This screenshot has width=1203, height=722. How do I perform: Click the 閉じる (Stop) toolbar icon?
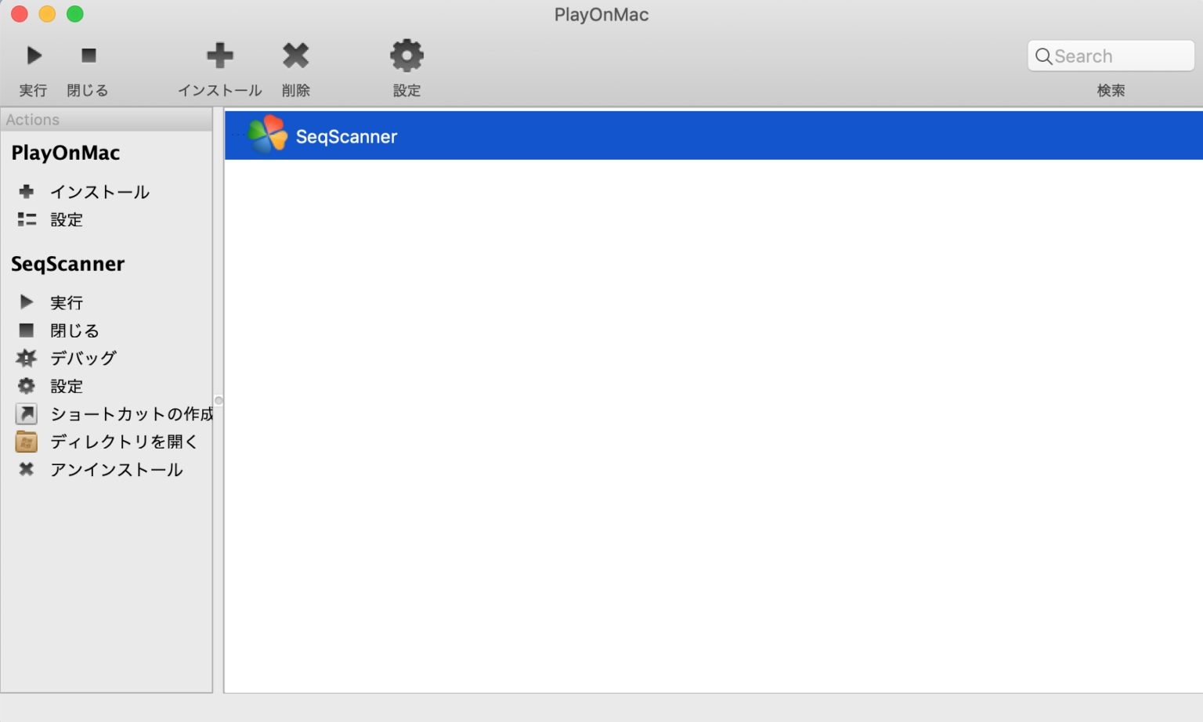pyautogui.click(x=88, y=55)
